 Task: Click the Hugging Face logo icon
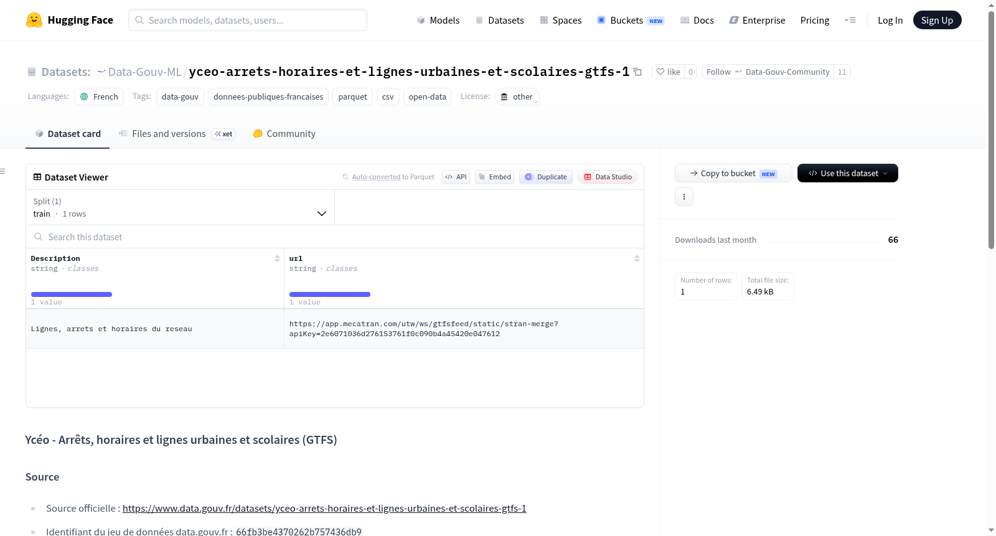point(34,20)
